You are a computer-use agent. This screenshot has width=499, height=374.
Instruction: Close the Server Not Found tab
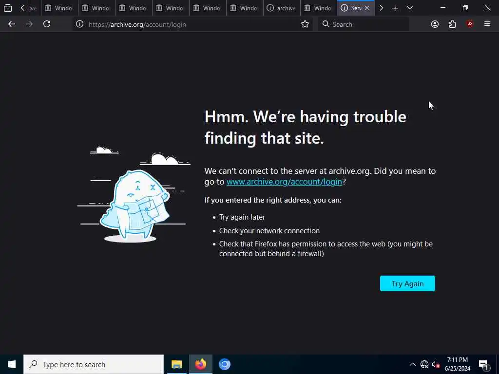[x=367, y=8]
